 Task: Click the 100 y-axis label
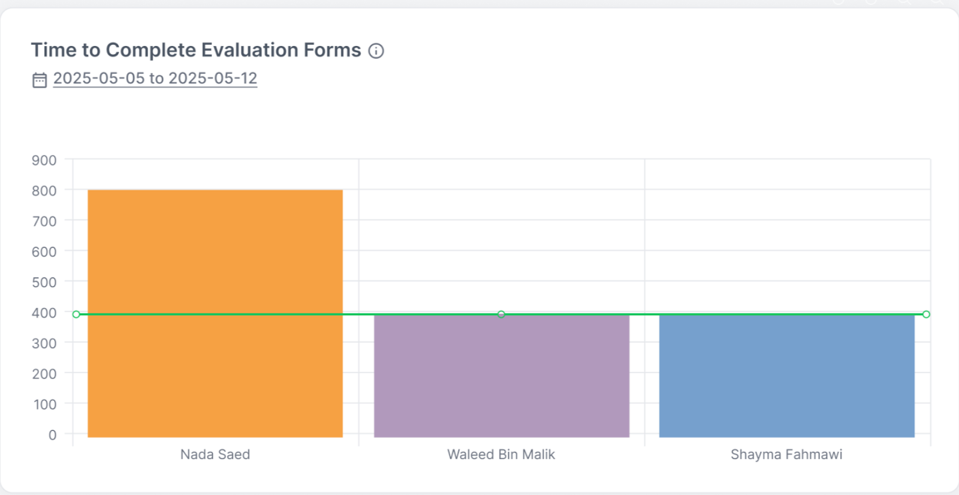45,405
